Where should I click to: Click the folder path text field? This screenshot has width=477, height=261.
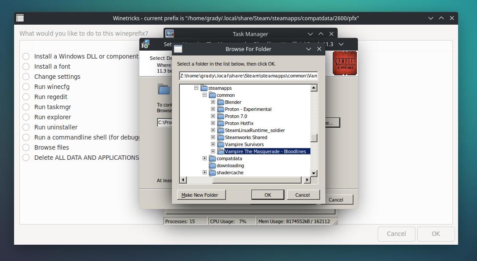248,76
